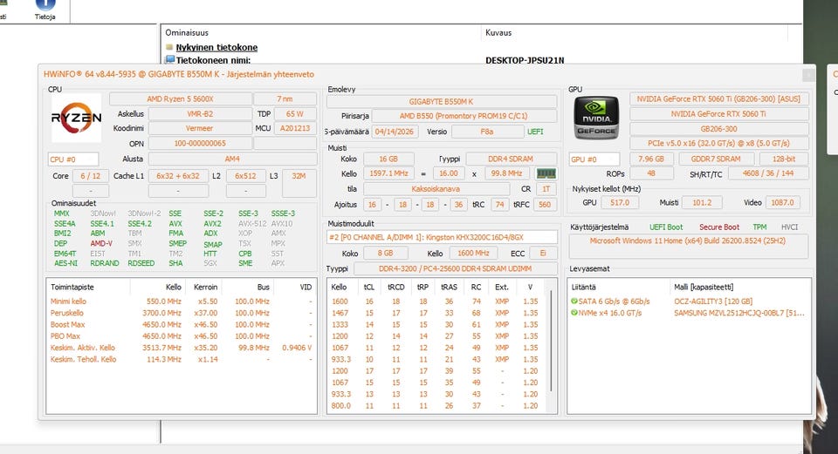
Task: Click the DDR4-3200 / PC4-25600 module type field
Action: tap(455, 269)
